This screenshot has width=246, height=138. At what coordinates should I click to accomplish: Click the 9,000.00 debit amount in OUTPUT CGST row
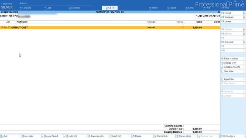(x=197, y=28)
